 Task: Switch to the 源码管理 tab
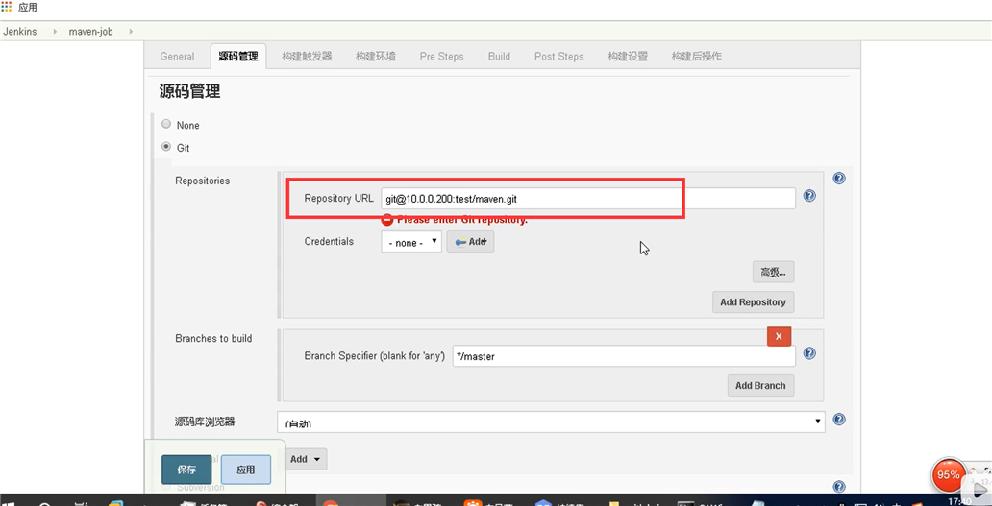(x=238, y=57)
